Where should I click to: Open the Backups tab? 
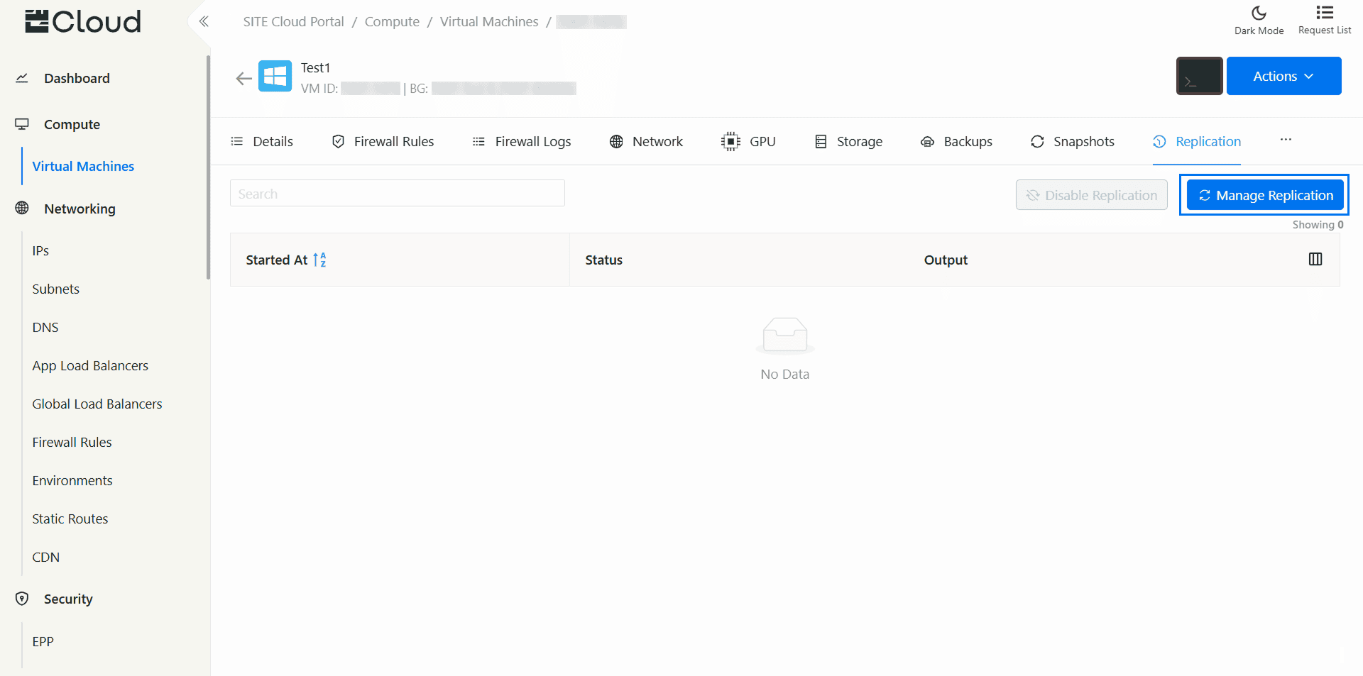957,142
